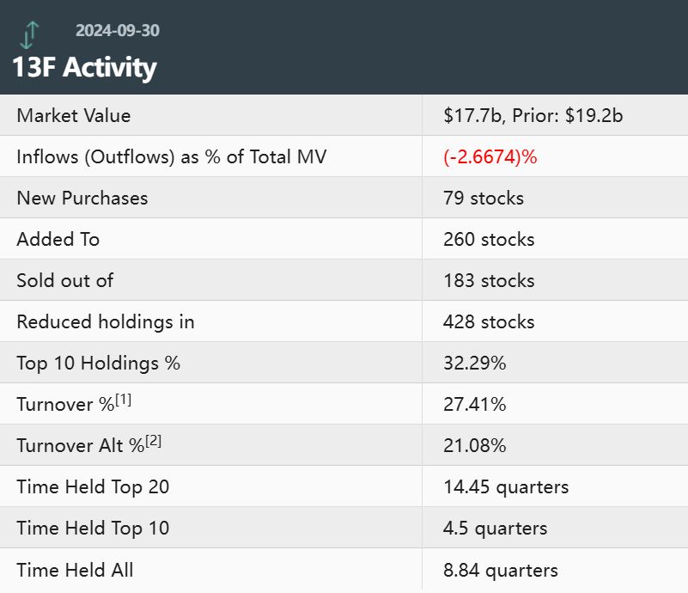Select the Sold out of row label
Screen dimensions: 688x593
(65, 280)
